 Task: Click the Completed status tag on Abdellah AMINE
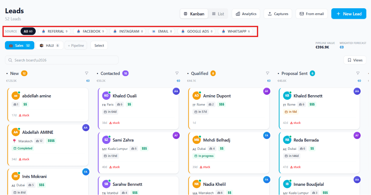23,148
